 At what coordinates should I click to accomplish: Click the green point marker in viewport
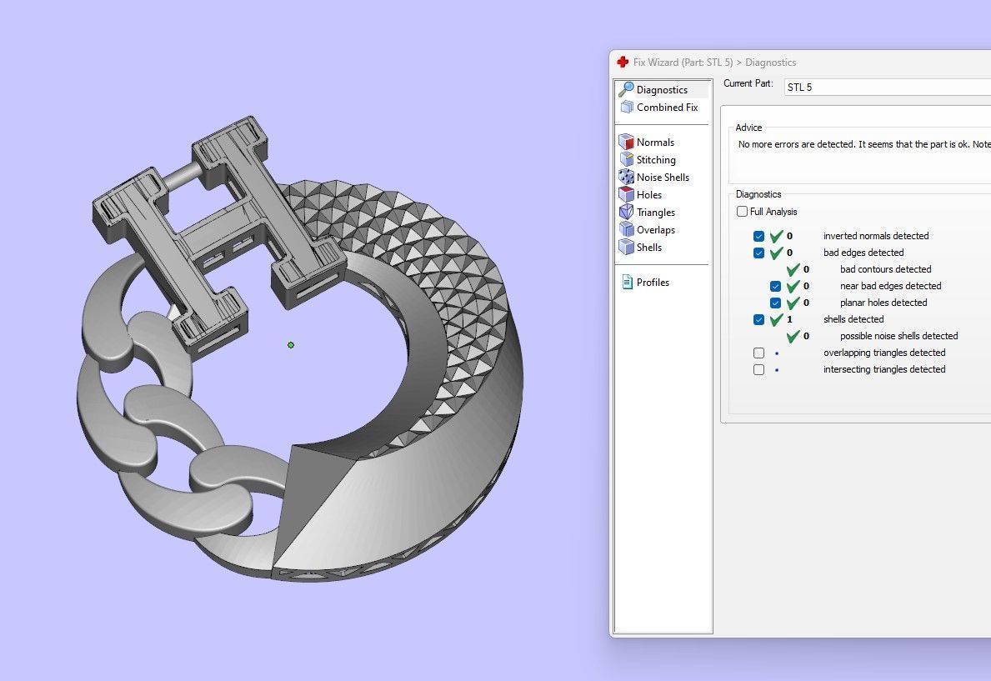[291, 345]
